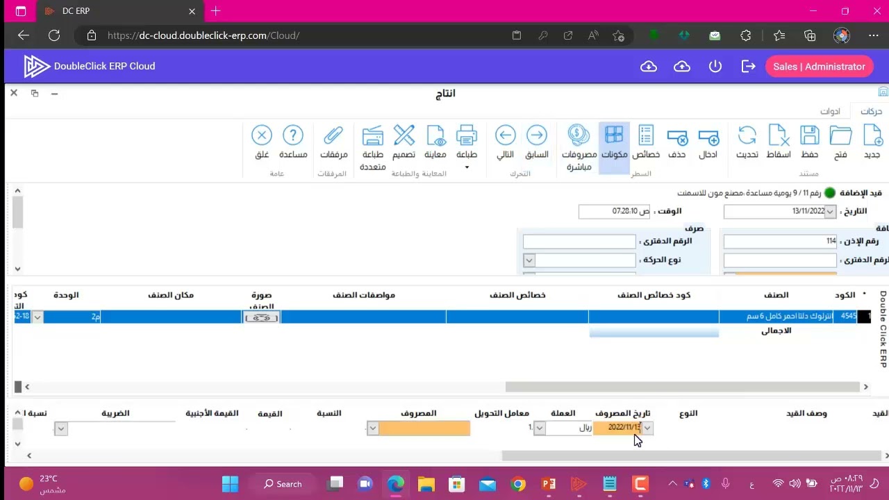Open the الوحدة unit dropdown in row
Screen dimensions: 889x500
click(x=38, y=317)
